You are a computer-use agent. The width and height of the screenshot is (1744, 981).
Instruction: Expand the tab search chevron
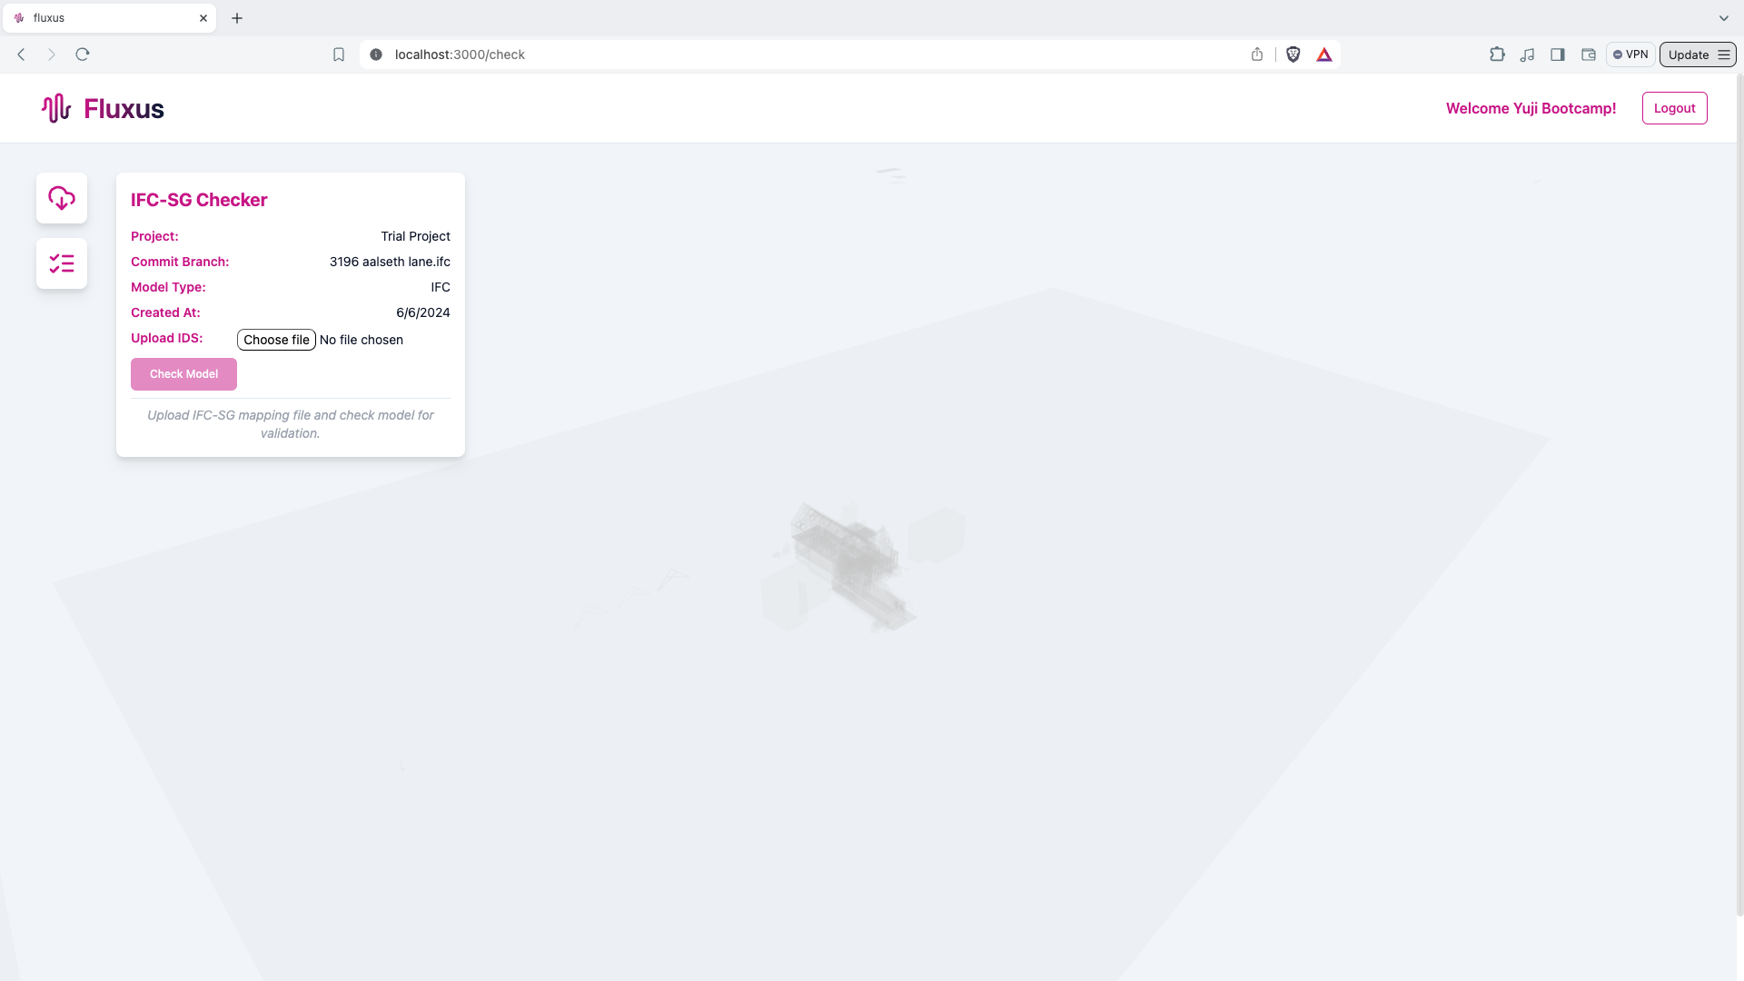1723,18
